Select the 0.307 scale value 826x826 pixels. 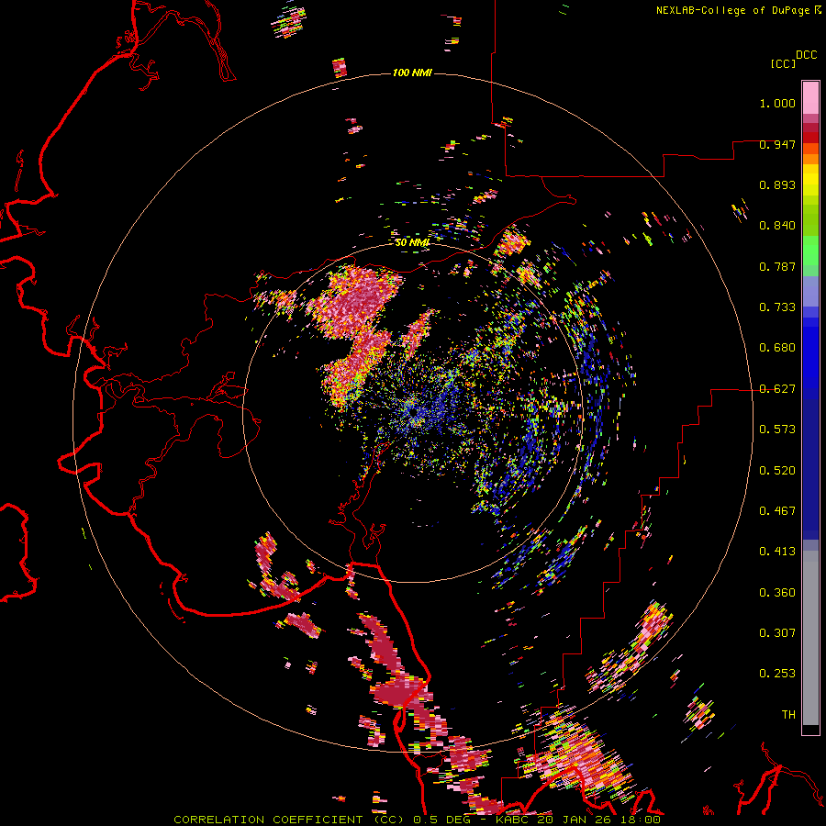pyautogui.click(x=777, y=633)
